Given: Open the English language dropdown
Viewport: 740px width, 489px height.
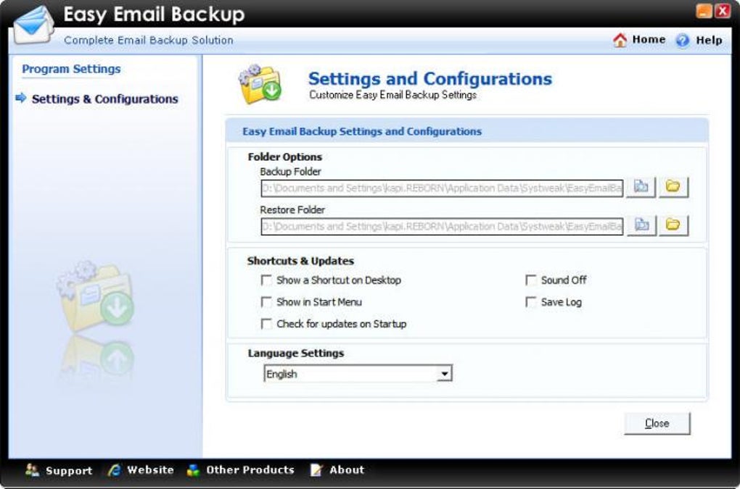Looking at the screenshot, I should point(445,375).
